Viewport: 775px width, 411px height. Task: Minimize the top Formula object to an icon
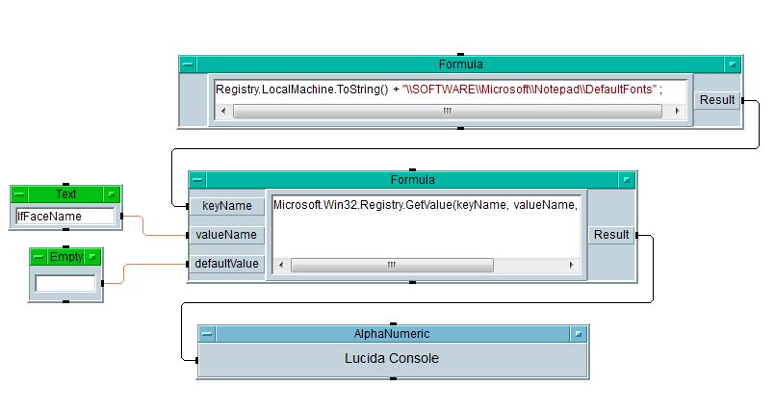[733, 64]
